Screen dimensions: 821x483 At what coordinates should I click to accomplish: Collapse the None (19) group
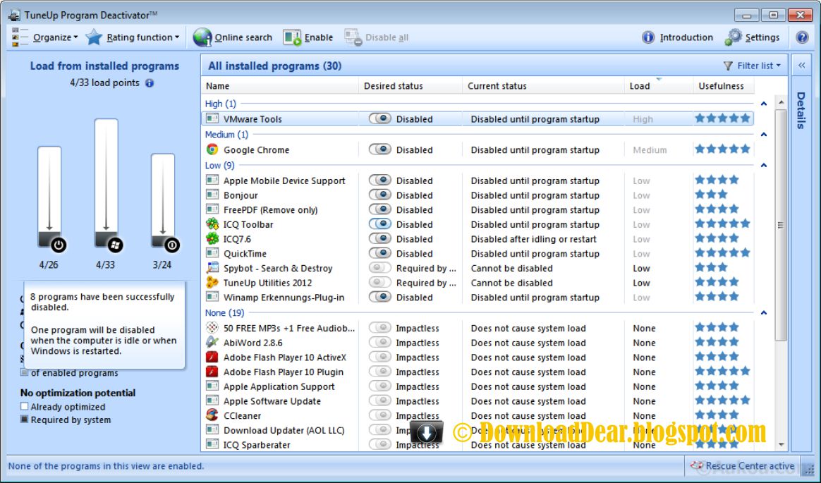coord(763,312)
